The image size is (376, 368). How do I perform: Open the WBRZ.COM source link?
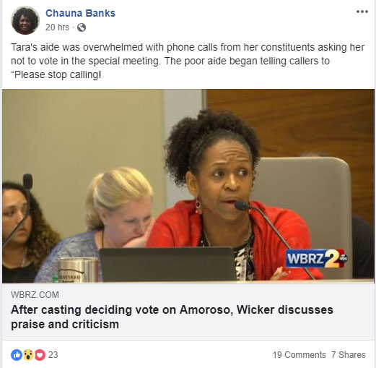click(x=35, y=295)
